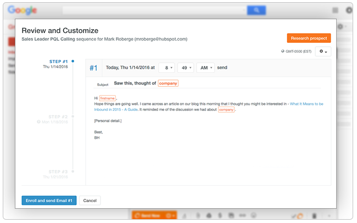357x223 pixels.
Task: Click the company token in the email body
Action: click(226, 109)
